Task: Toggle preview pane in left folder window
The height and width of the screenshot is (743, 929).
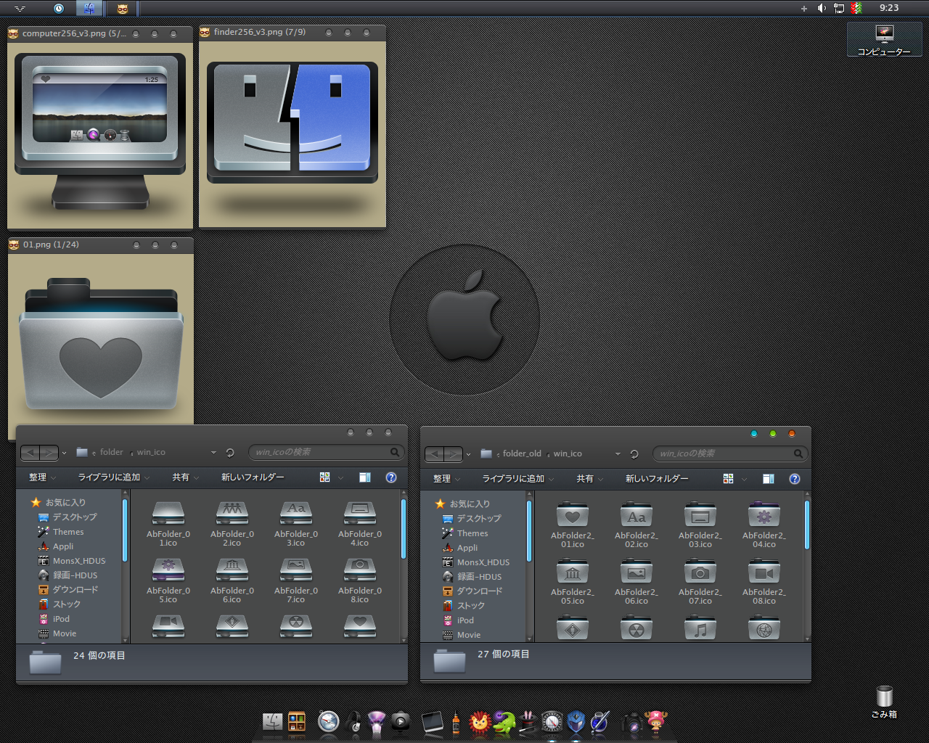Action: click(x=365, y=477)
